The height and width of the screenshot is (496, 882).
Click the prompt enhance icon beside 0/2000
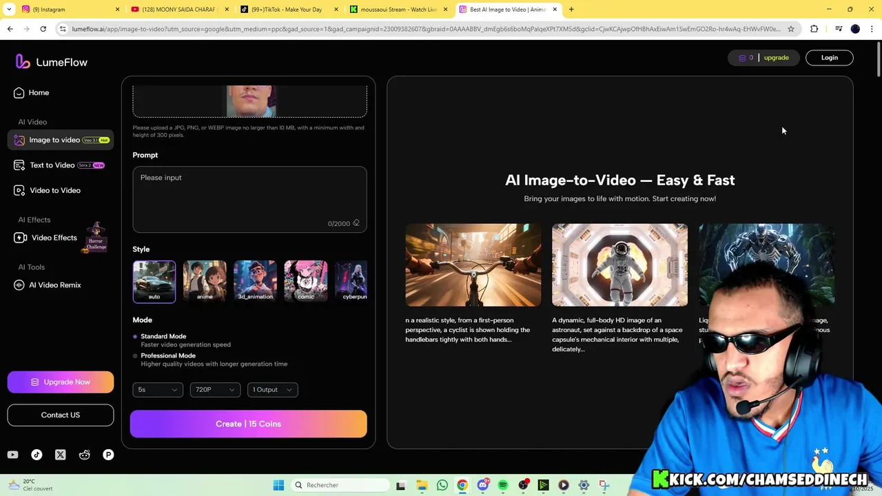tap(356, 223)
